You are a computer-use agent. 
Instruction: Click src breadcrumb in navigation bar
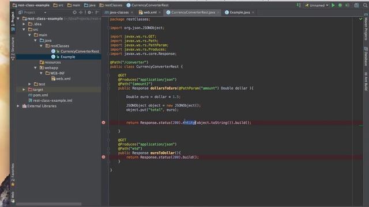[x=58, y=5]
